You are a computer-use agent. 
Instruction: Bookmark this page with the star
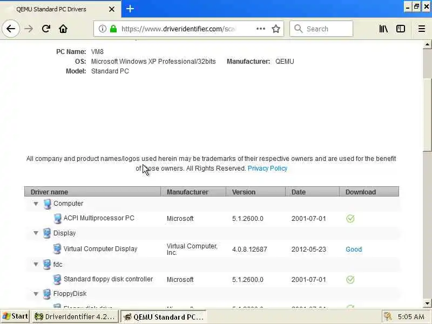[x=276, y=29]
